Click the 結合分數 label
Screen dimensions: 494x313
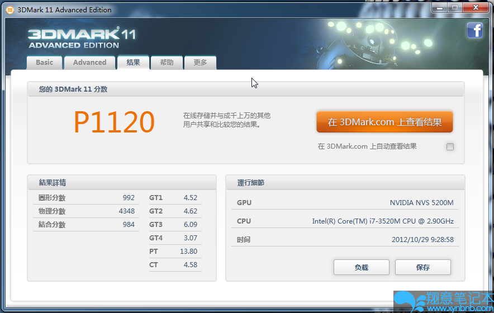click(52, 225)
